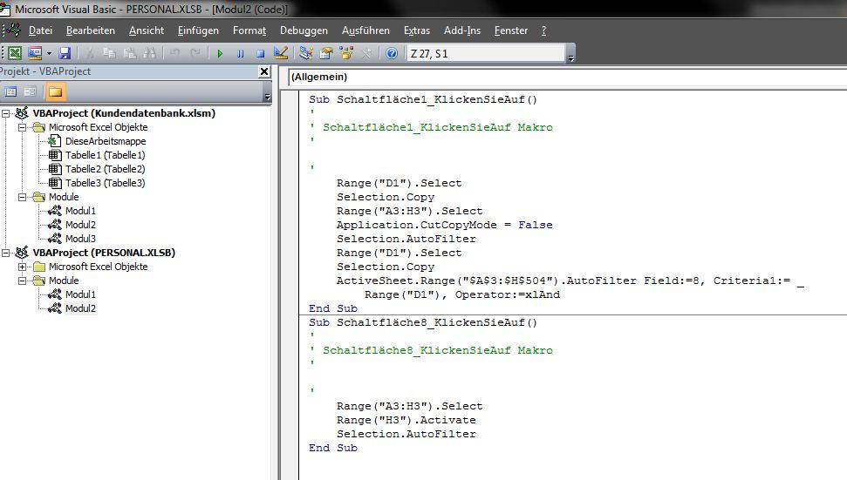Click the Cut scissors icon

click(x=90, y=53)
